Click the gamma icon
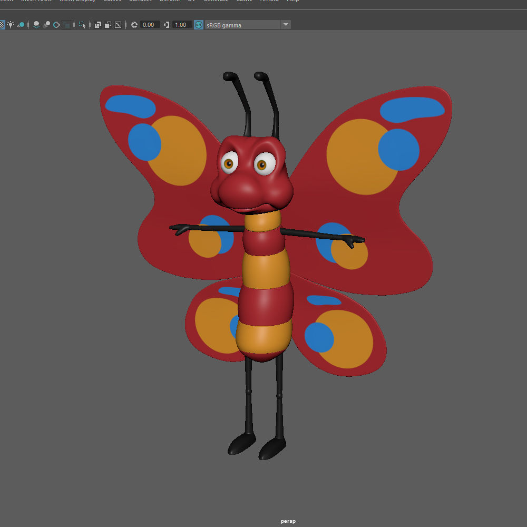 click(167, 25)
